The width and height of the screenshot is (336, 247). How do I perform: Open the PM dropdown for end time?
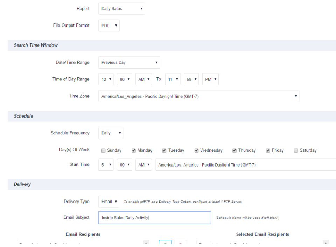(210, 79)
